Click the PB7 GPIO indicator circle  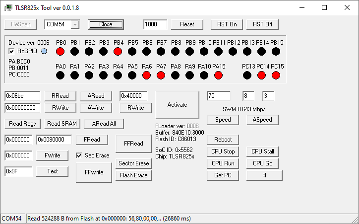161,52
